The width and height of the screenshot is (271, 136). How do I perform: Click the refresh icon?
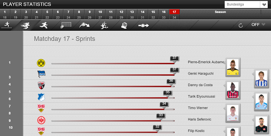tap(241, 26)
